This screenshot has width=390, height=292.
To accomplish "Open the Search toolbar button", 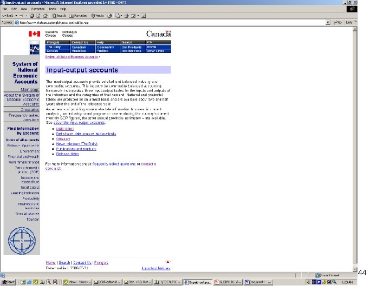I will (59, 16).
